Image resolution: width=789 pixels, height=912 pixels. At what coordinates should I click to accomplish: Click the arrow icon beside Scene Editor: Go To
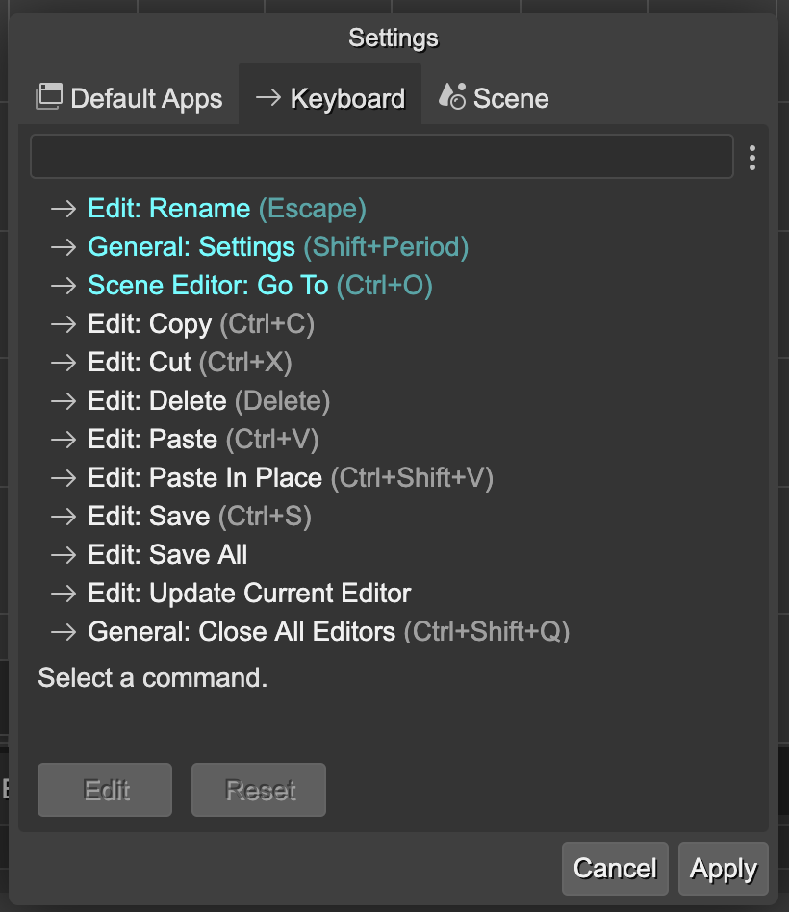63,285
